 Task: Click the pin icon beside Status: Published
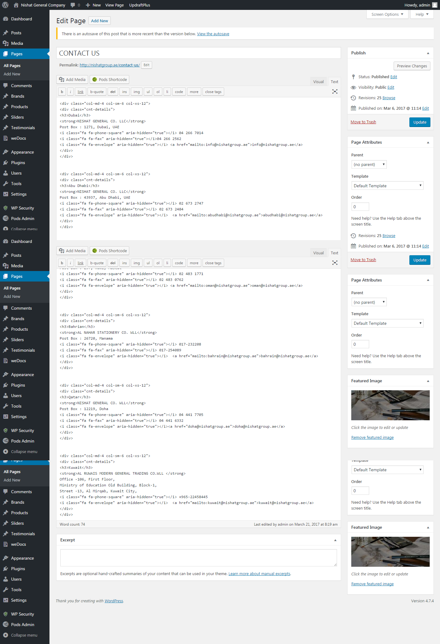[x=353, y=77]
